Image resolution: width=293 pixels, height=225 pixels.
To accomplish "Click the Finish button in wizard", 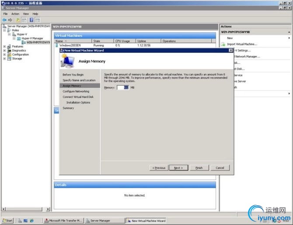I will [199, 168].
